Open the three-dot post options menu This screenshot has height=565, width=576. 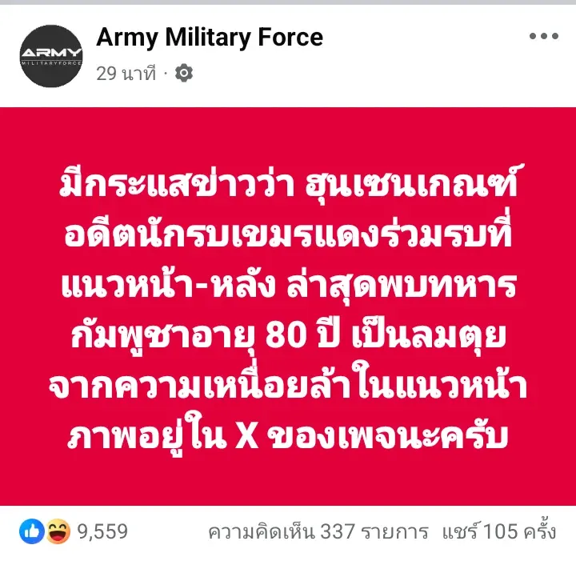coord(544,36)
